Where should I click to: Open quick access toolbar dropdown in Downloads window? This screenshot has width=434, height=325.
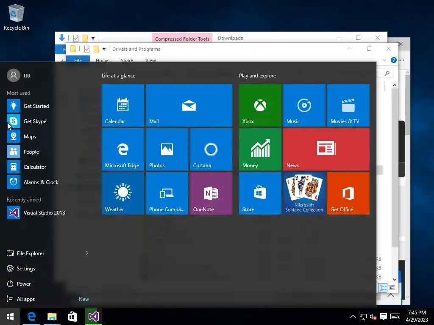click(93, 38)
